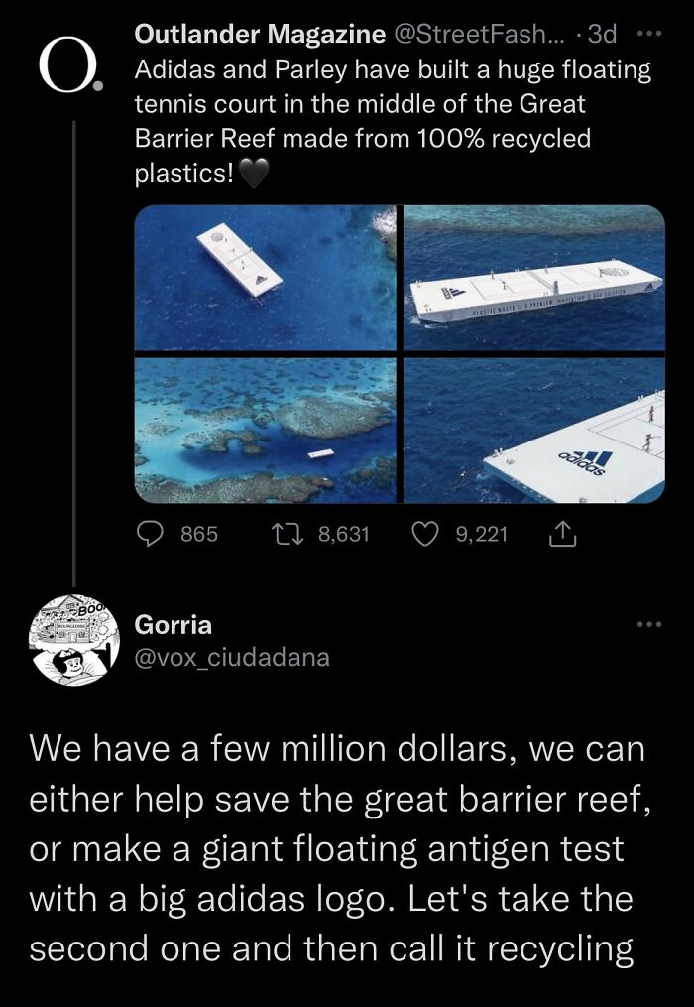View the adidas-logo tennis court photo
This screenshot has height=1007, width=694.
(x=530, y=427)
